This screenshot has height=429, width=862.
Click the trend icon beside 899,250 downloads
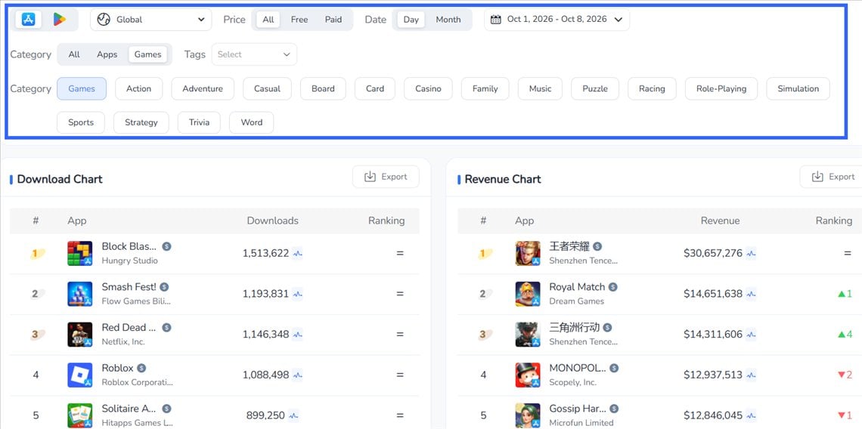293,416
